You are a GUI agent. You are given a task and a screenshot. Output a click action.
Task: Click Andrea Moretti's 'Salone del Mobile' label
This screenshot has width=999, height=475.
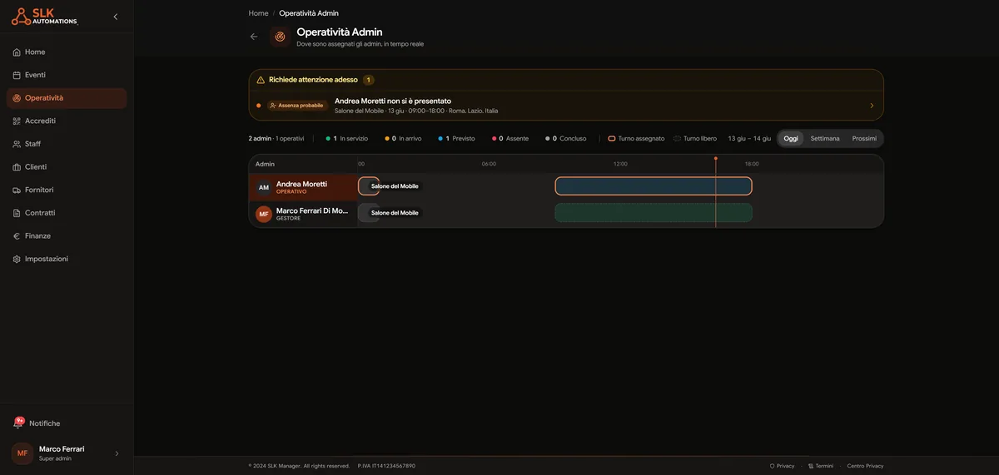click(395, 186)
